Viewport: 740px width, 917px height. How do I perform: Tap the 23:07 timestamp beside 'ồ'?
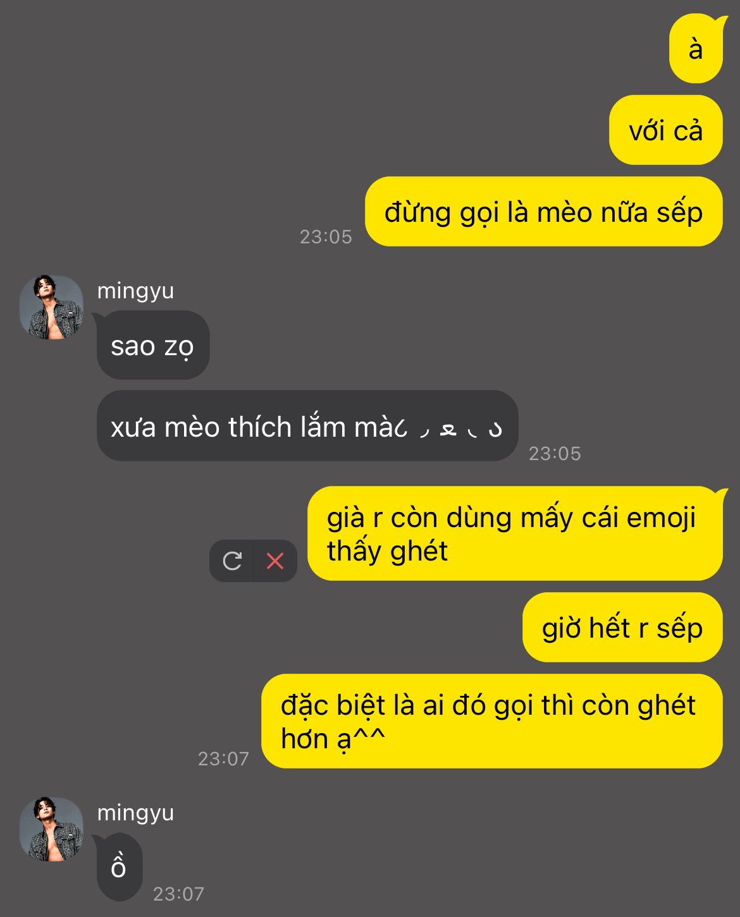[x=179, y=894]
